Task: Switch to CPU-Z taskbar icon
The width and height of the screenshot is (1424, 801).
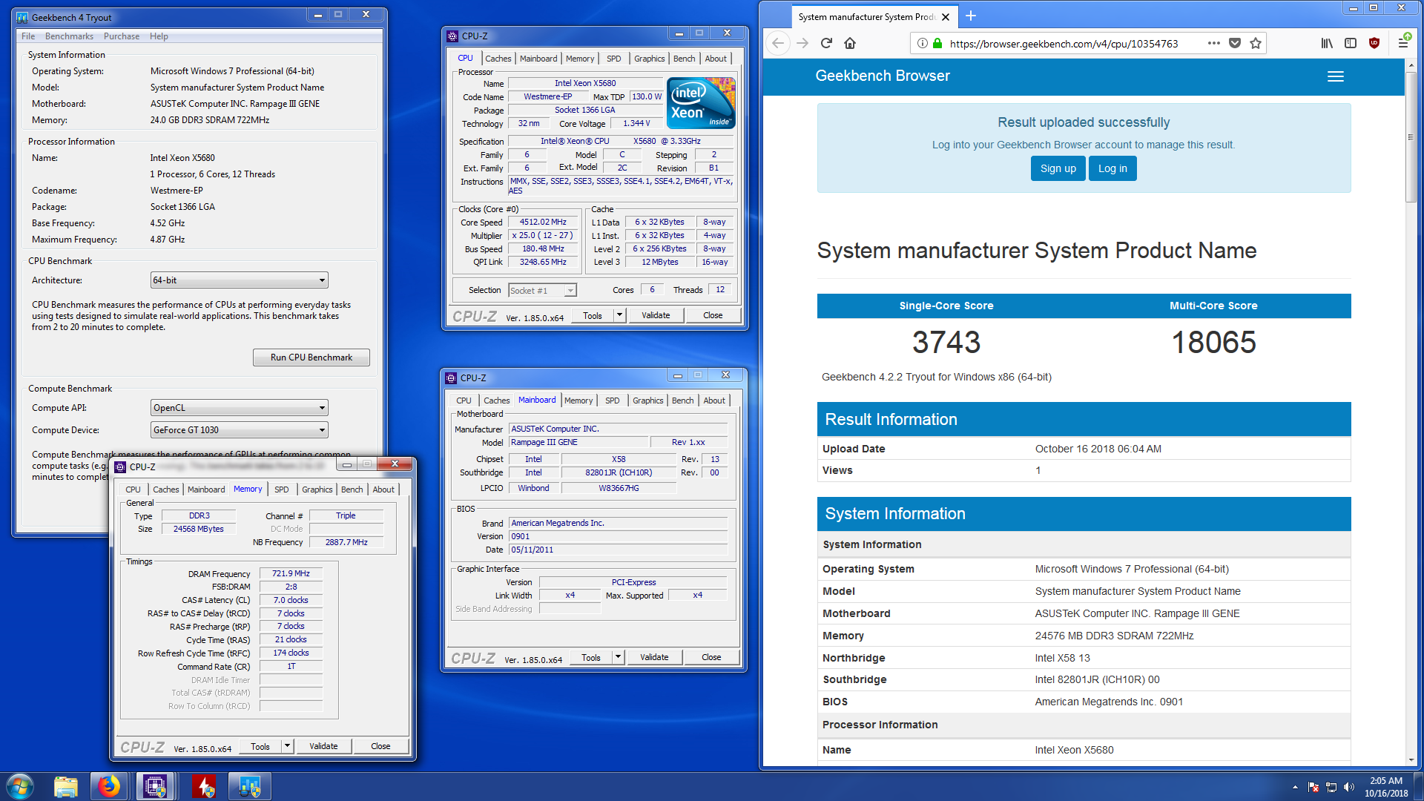Action: (155, 786)
